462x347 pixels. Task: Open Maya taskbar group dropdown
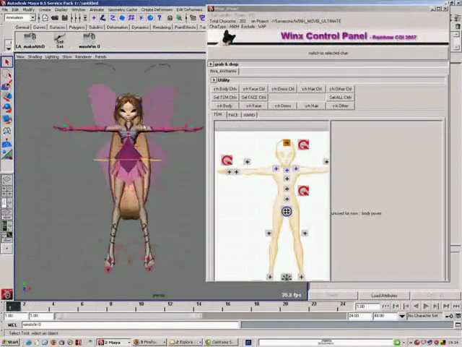click(128, 342)
